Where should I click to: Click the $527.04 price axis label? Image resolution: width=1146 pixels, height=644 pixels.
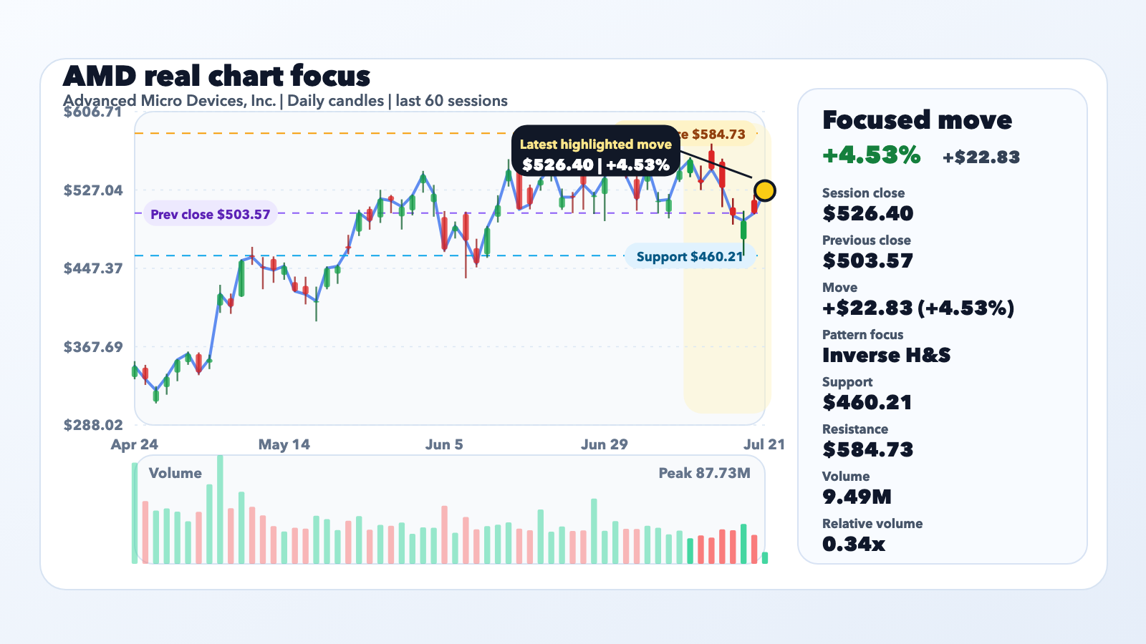click(x=93, y=190)
